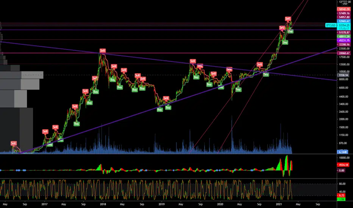353x208 pixels.
Task: Select the 54957.80 price label
Action: (x=344, y=17)
